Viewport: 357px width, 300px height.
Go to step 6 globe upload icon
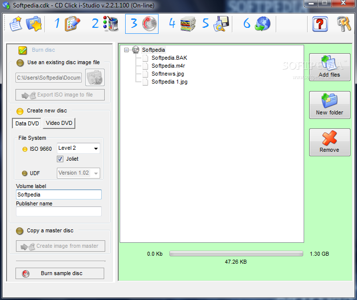(x=262, y=23)
